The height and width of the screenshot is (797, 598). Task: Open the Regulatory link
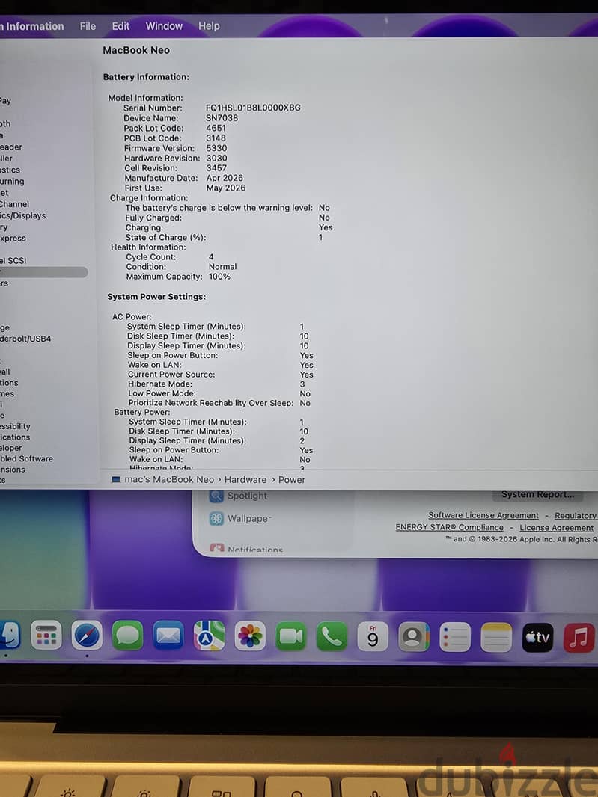pyautogui.click(x=576, y=516)
